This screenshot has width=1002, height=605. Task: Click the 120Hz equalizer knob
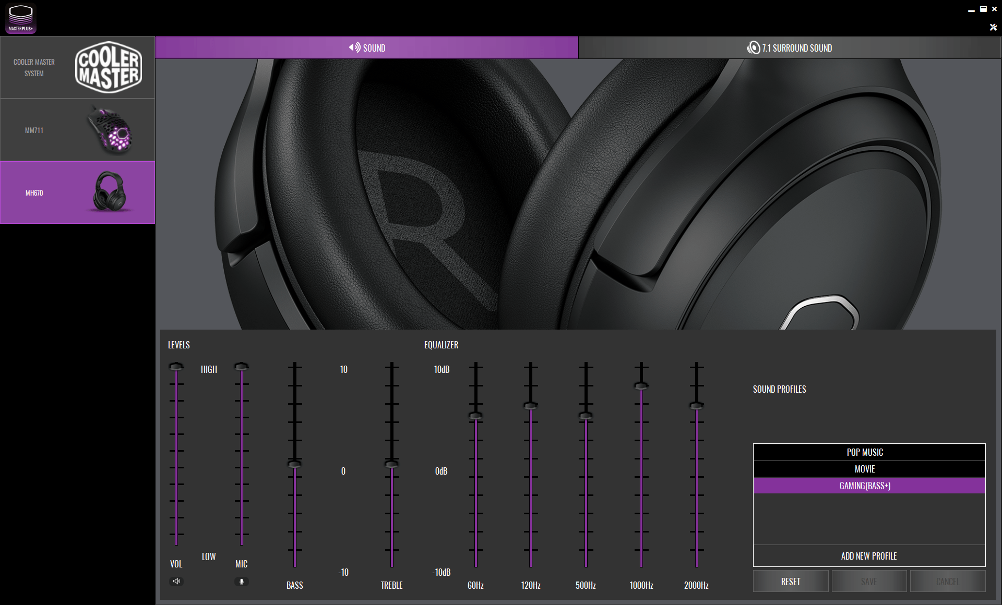(531, 406)
